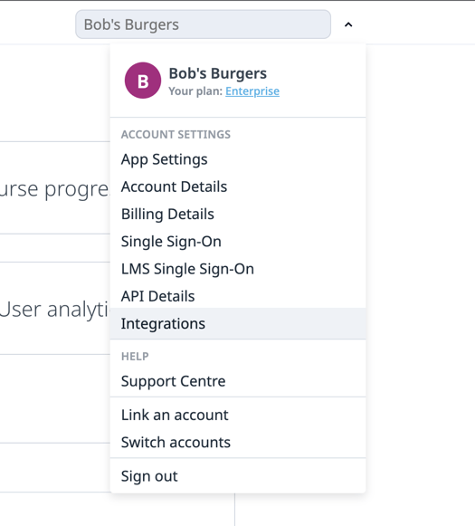The image size is (475, 526).
Task: Click the Help section label
Action: pos(135,357)
